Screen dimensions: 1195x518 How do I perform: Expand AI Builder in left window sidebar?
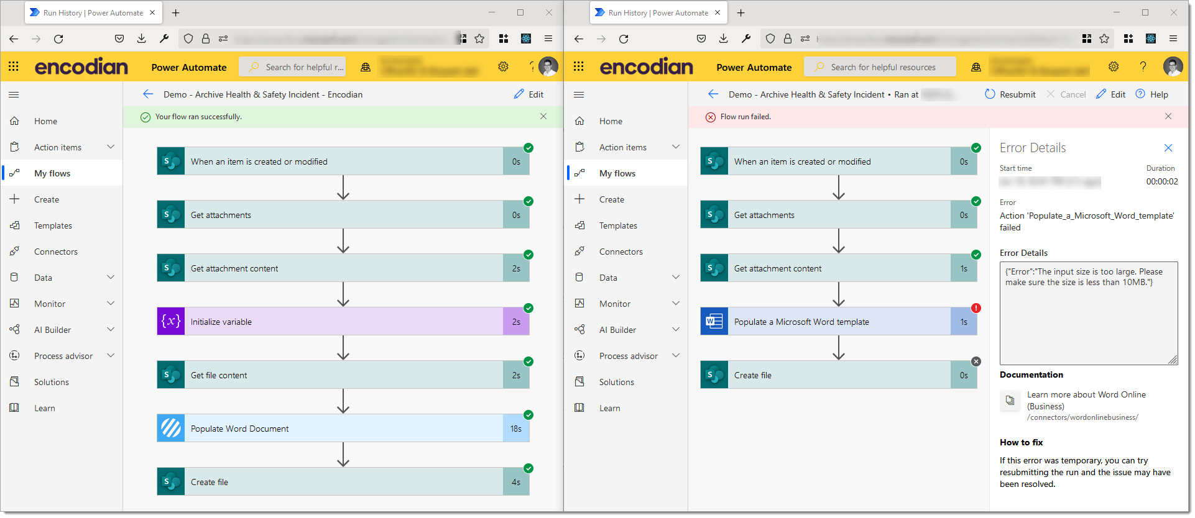tap(111, 329)
